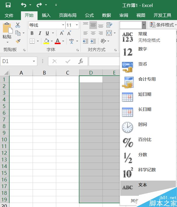This screenshot has height=207, width=177.
Task: Click the Insert Function fx icon
Action: click(81, 61)
